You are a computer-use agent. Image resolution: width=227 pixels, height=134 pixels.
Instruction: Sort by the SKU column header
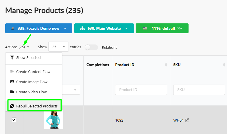(199, 65)
